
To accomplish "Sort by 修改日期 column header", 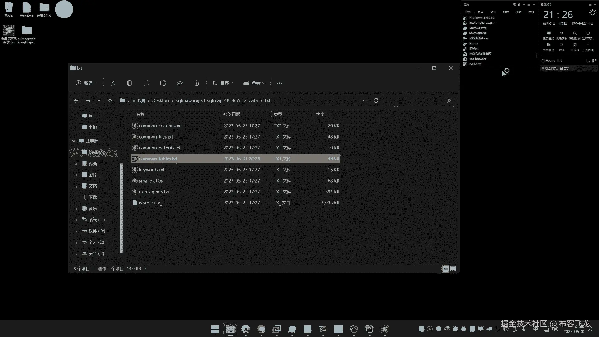I will (x=231, y=114).
